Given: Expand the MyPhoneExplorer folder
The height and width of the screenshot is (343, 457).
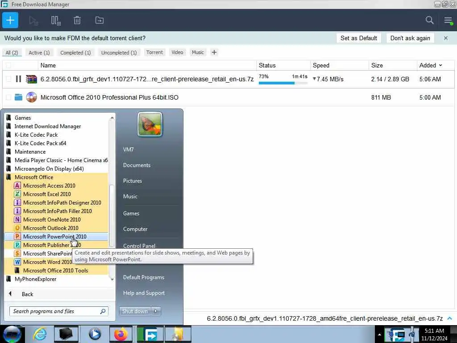Looking at the screenshot, I should click(35, 279).
